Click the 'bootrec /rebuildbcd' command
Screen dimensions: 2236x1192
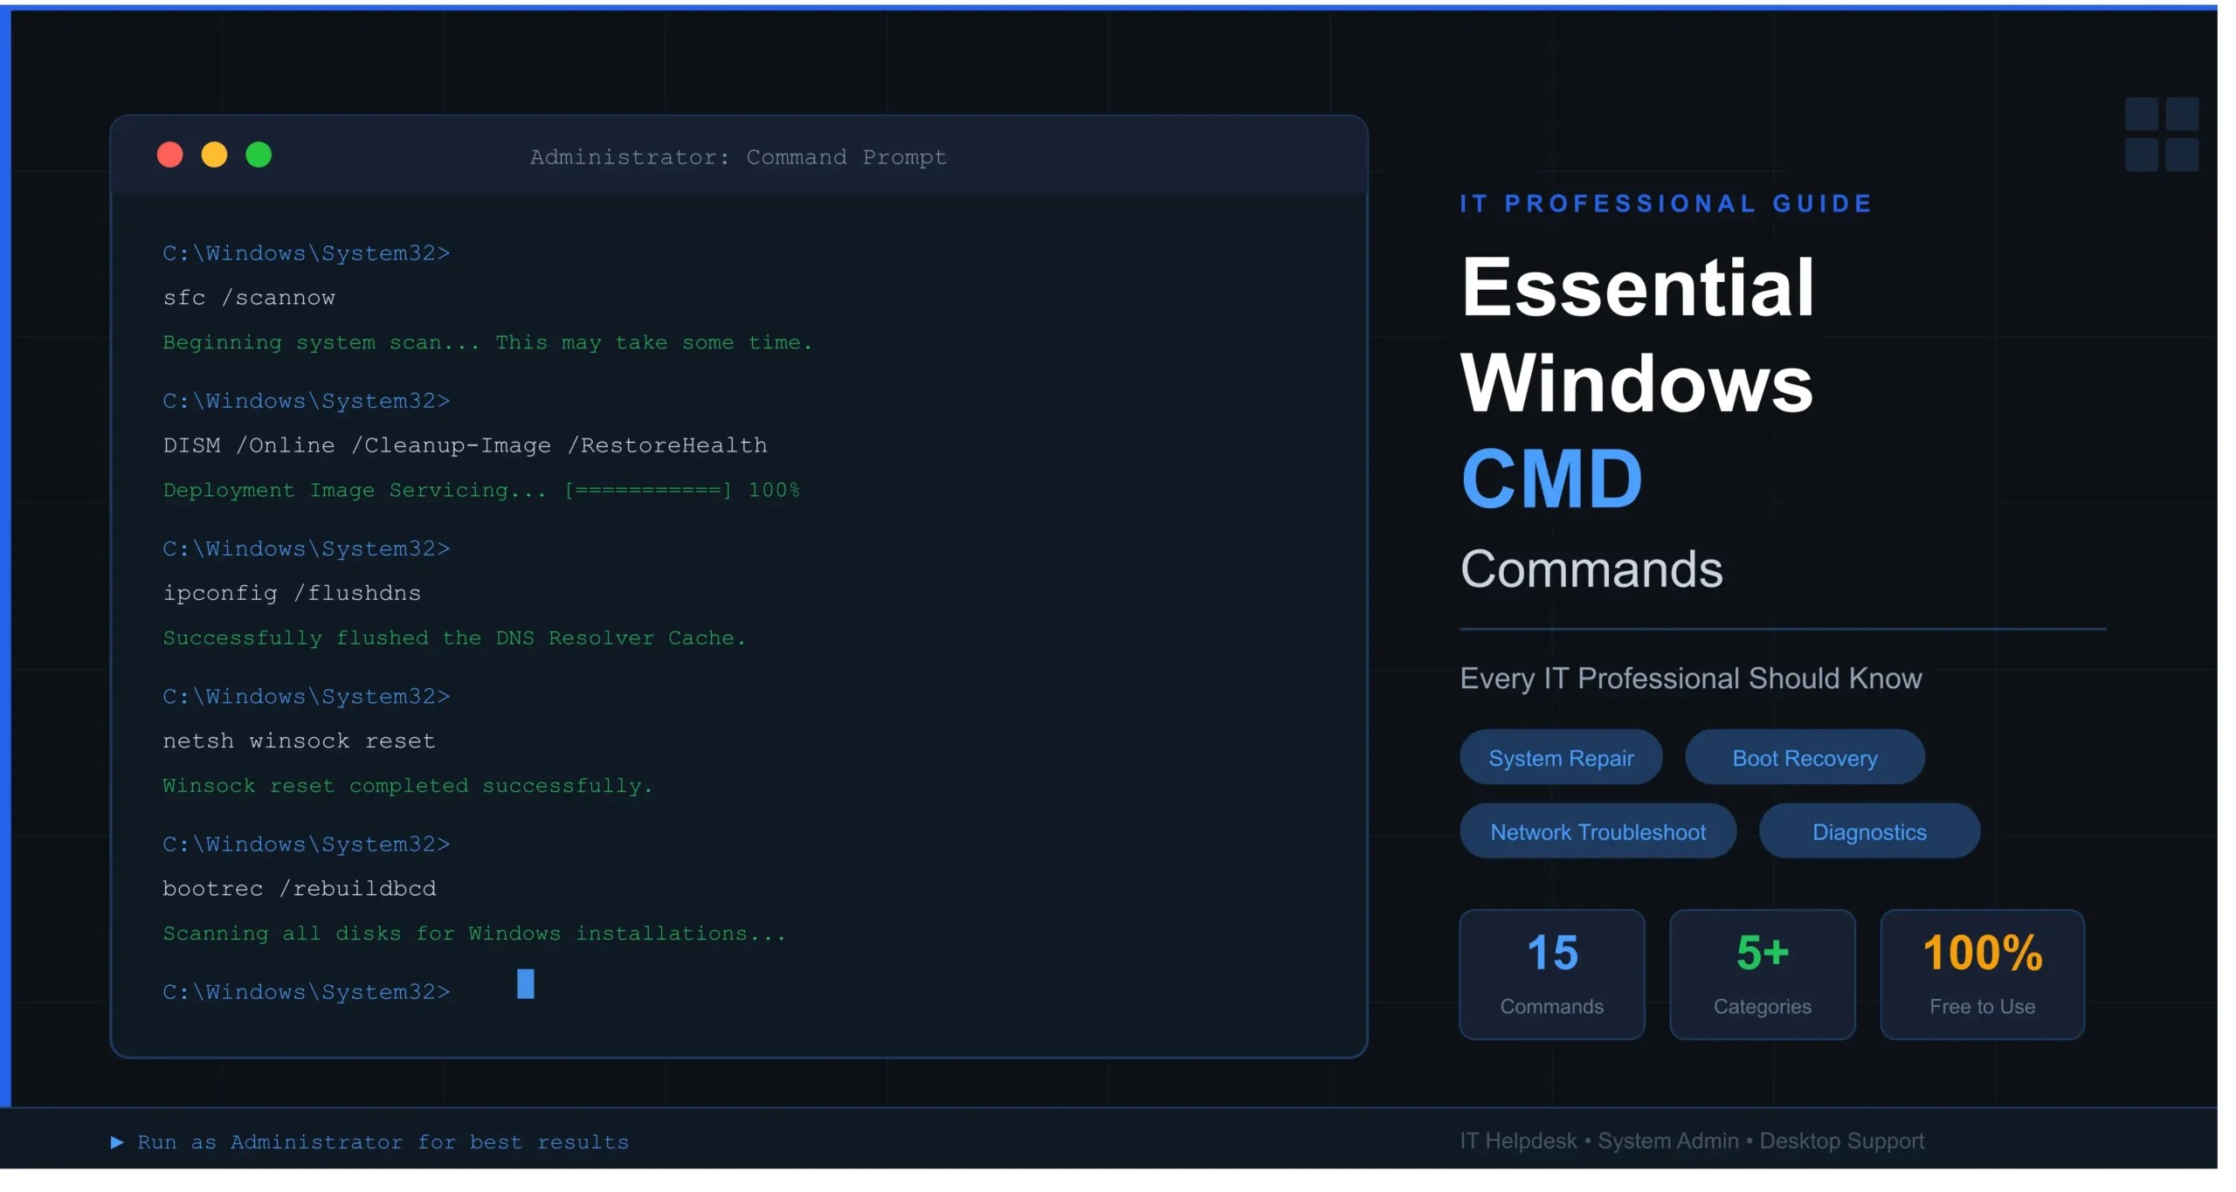(299, 888)
